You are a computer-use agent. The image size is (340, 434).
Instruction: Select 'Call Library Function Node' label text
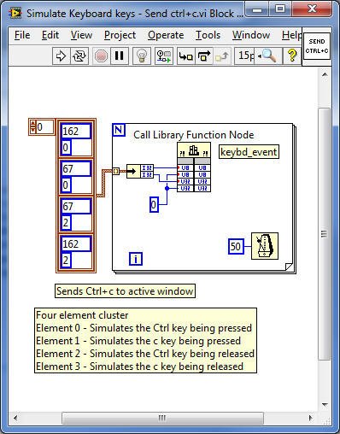coord(194,135)
